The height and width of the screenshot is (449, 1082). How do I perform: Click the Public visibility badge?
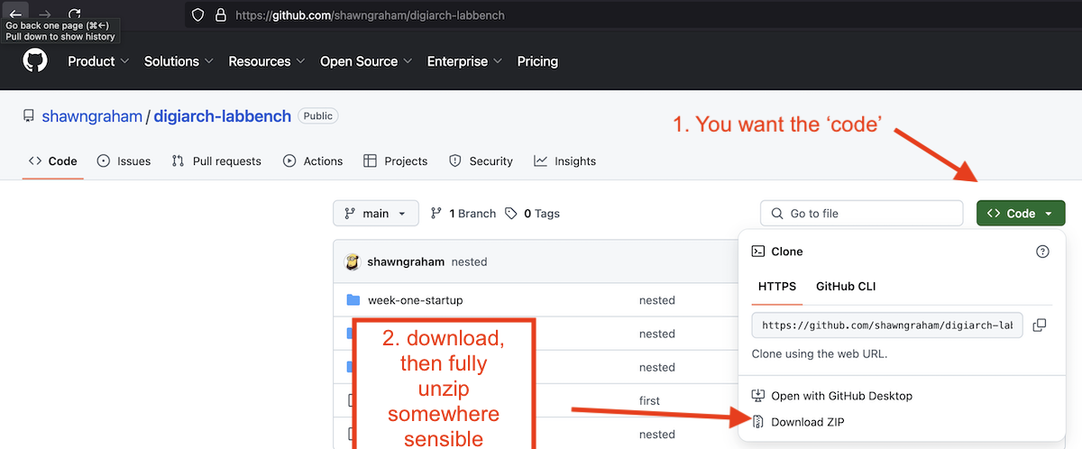(317, 116)
